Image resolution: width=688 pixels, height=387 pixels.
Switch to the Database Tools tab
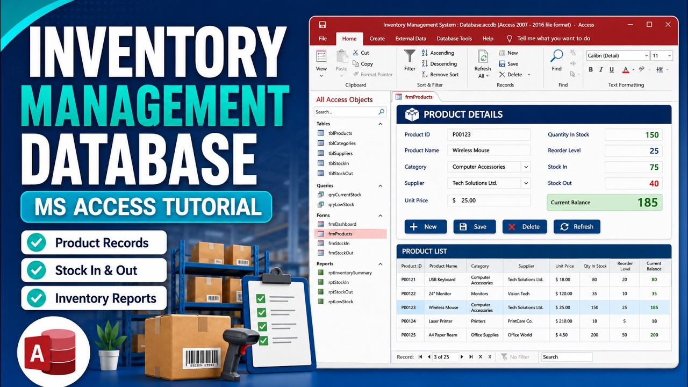pos(454,39)
